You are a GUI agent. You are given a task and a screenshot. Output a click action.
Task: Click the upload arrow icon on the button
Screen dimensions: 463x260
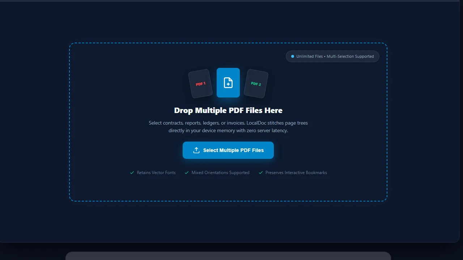point(196,150)
